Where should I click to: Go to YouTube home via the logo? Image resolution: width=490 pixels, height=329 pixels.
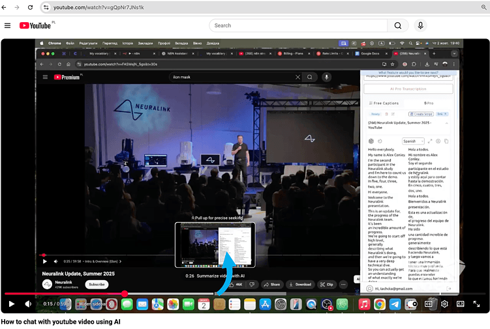coord(35,25)
